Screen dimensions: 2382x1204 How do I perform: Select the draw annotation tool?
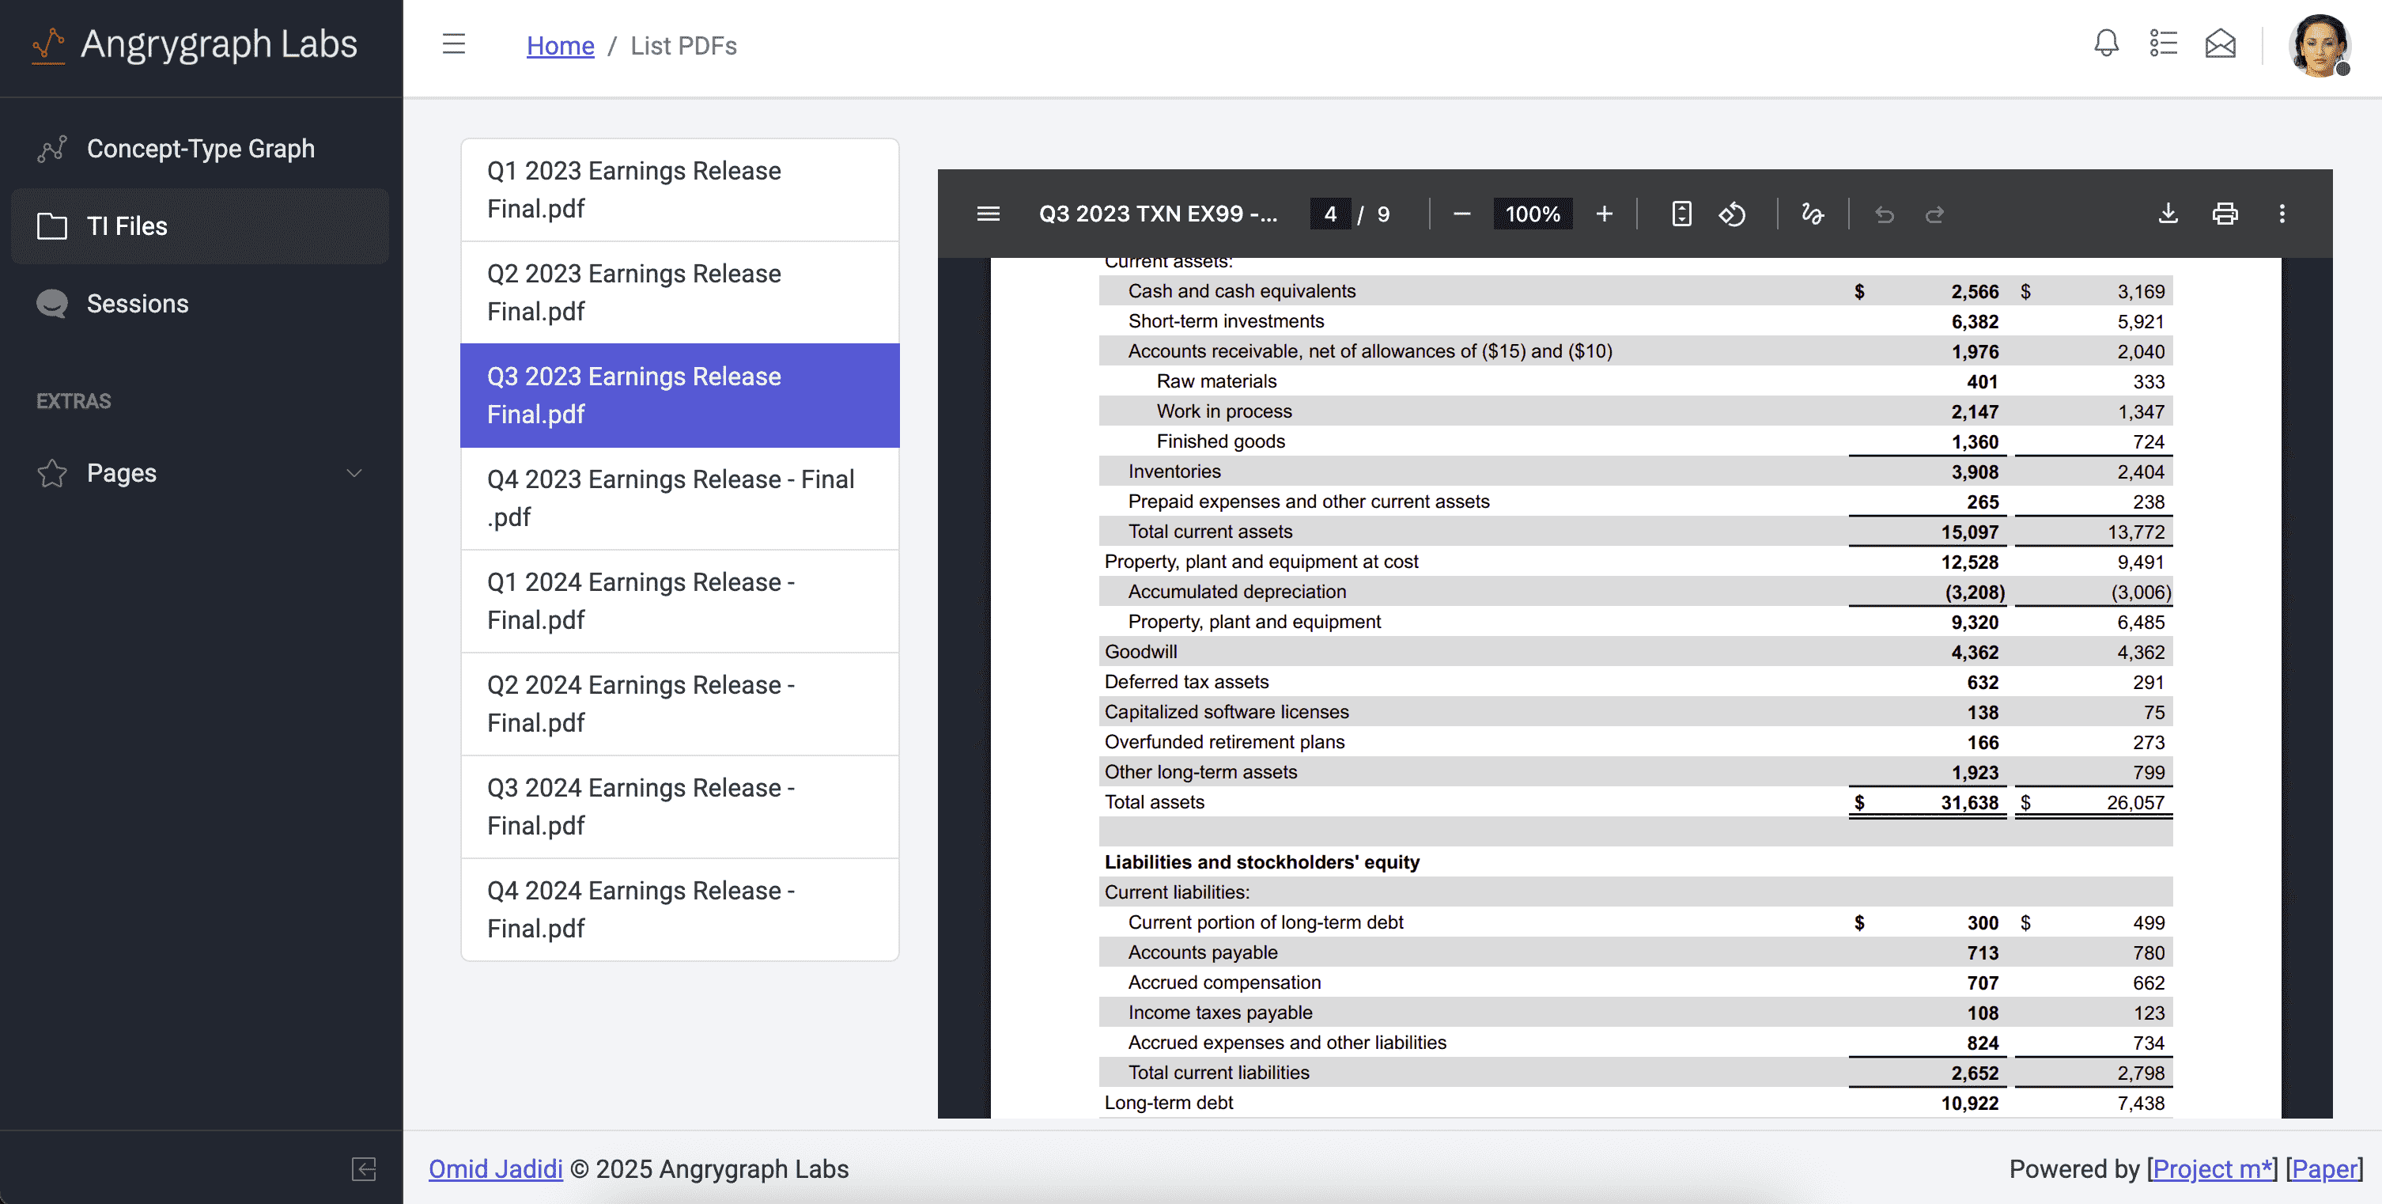point(1812,214)
